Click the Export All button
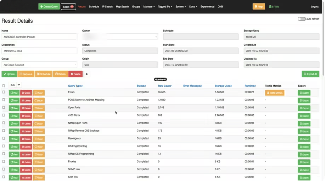325x181 pixels. [x=310, y=74]
